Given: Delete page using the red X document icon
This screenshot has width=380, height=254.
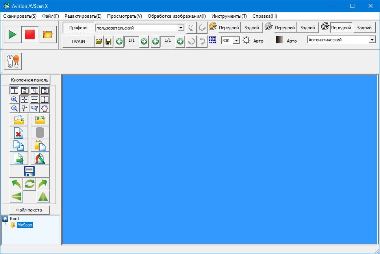Looking at the screenshot, I should (x=19, y=133).
